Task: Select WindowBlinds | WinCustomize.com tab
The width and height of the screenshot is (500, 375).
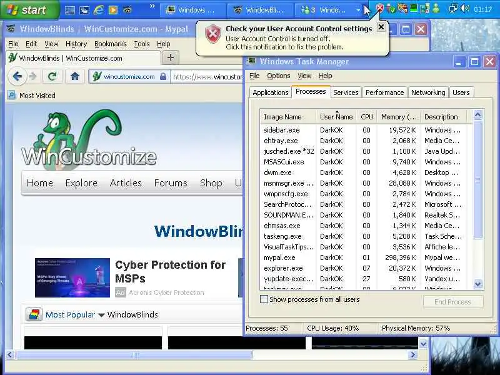Action: tap(83, 58)
